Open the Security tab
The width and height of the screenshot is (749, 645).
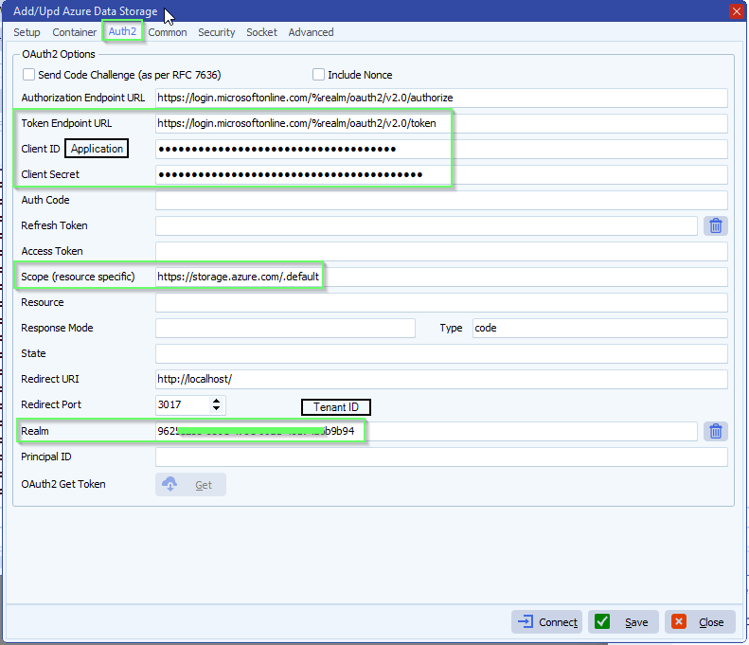(x=217, y=32)
